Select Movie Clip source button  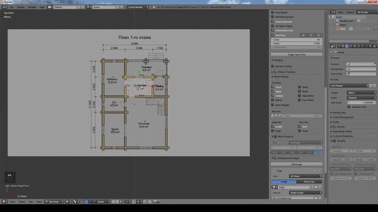pyautogui.click(x=309, y=182)
